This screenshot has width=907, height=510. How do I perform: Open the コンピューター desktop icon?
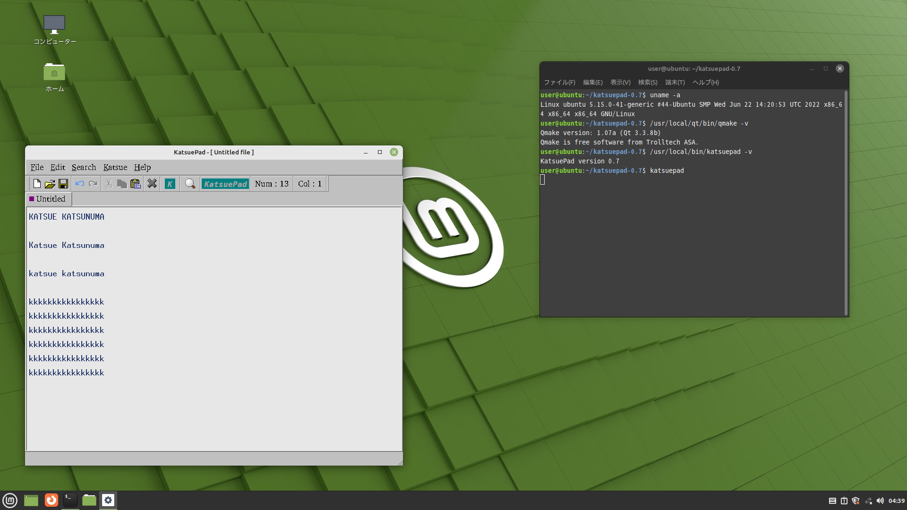[54, 30]
